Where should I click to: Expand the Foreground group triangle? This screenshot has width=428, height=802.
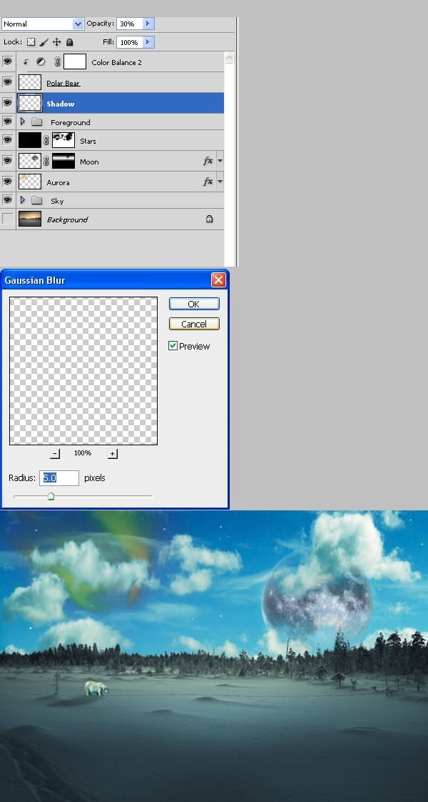coord(22,122)
